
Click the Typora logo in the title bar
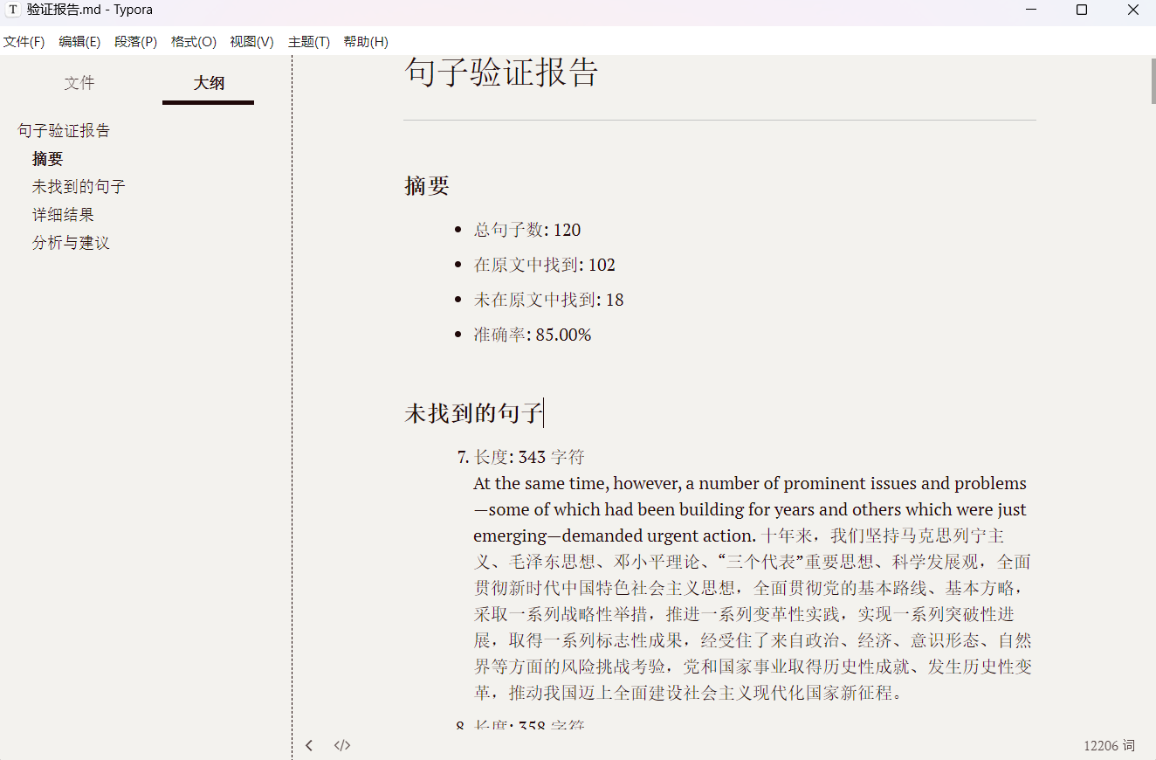coord(11,10)
